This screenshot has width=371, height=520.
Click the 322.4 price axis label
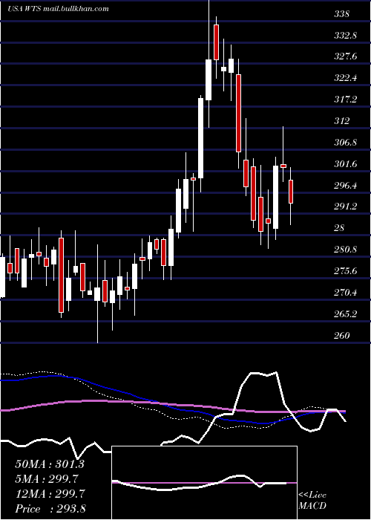point(346,78)
